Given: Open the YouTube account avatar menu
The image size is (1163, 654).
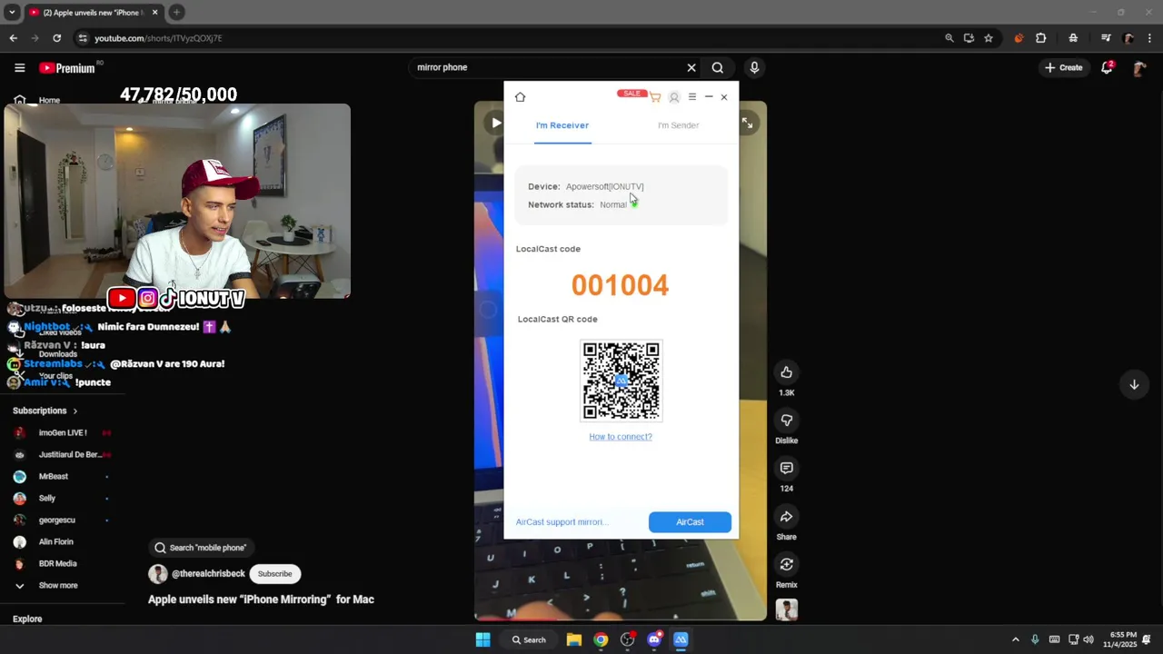Looking at the screenshot, I should [1139, 68].
